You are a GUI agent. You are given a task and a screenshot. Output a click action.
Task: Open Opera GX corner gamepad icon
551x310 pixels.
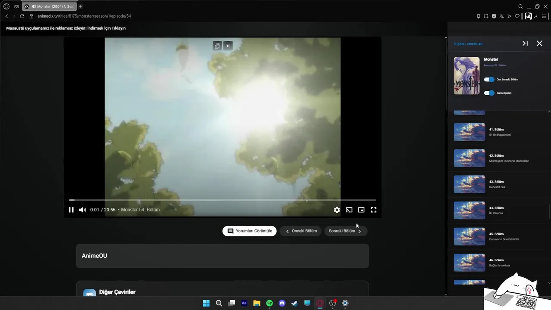click(x=17, y=6)
